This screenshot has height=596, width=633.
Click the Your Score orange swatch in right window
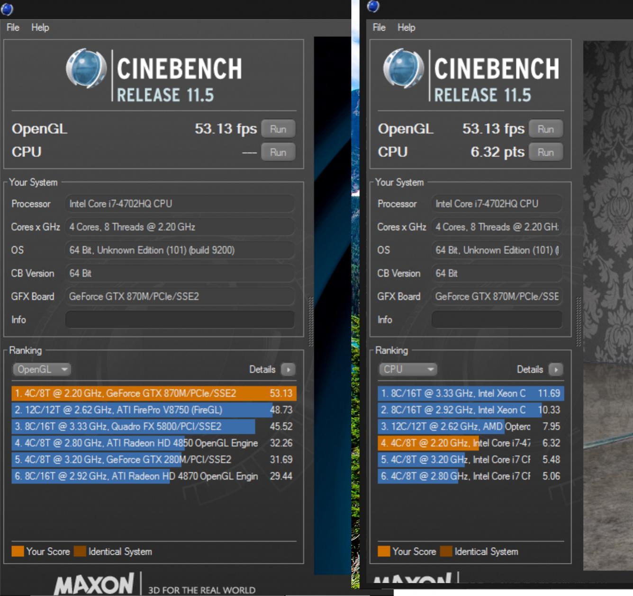click(384, 551)
